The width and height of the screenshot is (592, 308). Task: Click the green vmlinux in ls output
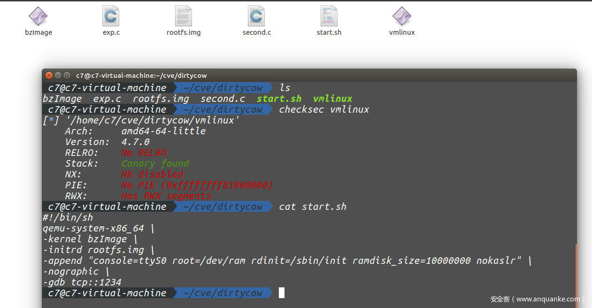coord(332,99)
